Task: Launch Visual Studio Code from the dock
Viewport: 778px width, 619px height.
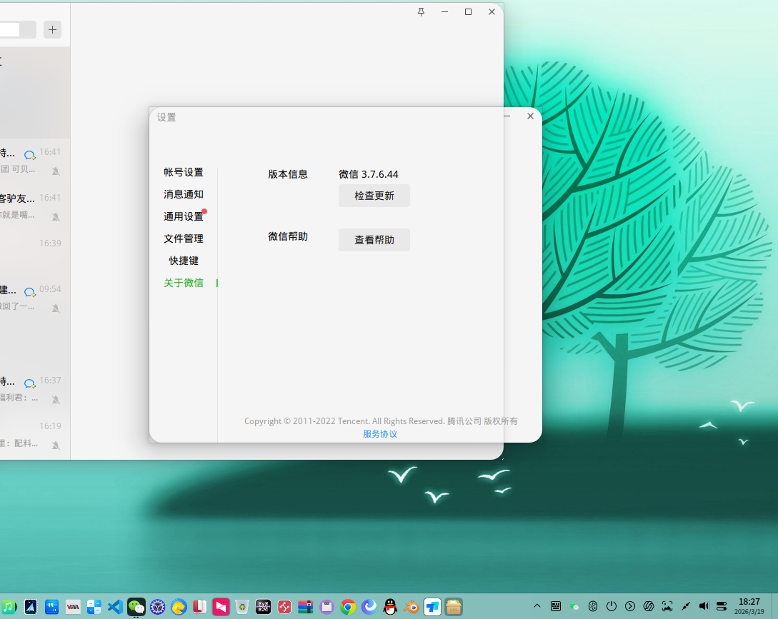Action: (116, 607)
